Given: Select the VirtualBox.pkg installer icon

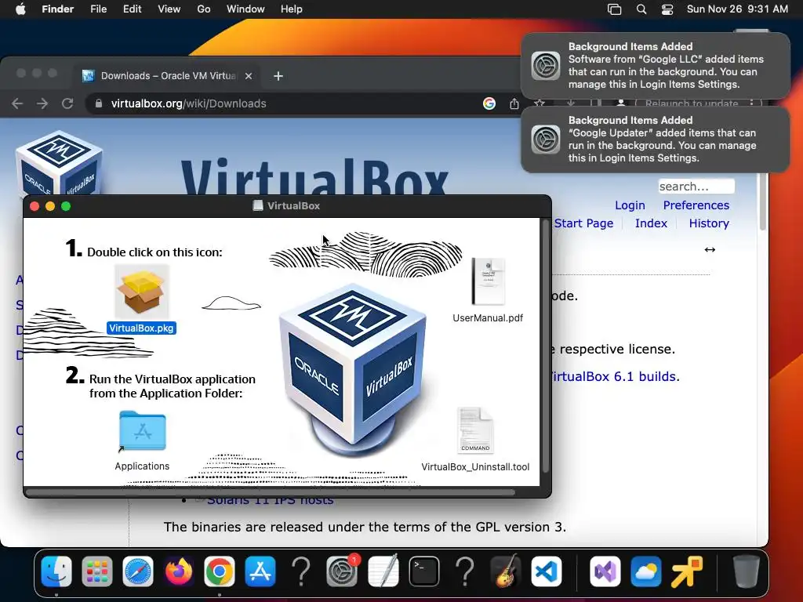Looking at the screenshot, I should (x=141, y=292).
